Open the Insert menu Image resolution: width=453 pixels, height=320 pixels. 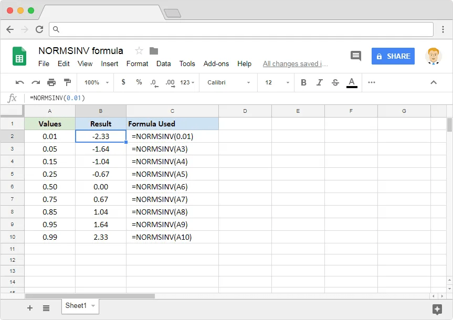coord(110,63)
